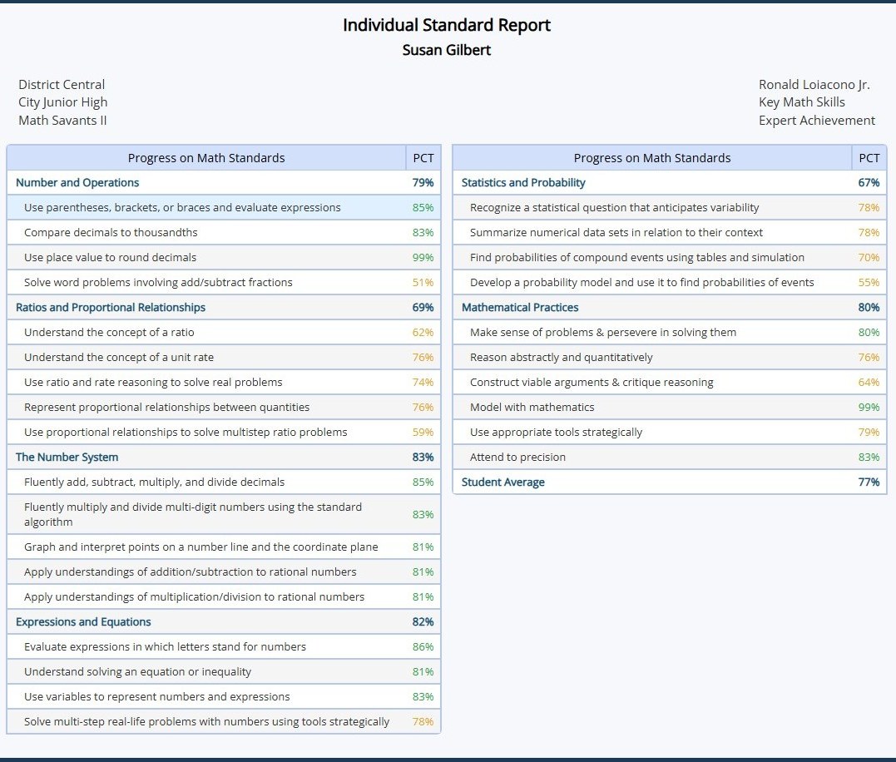Select 'Understand the concept of a unit rate'
Screen dimensions: 896x762
[224, 357]
